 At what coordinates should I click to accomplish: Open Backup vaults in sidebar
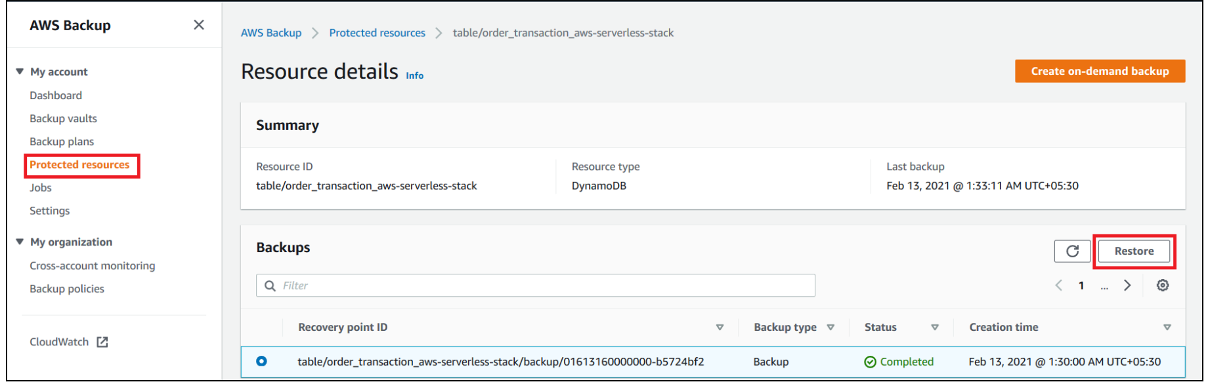[x=63, y=119]
